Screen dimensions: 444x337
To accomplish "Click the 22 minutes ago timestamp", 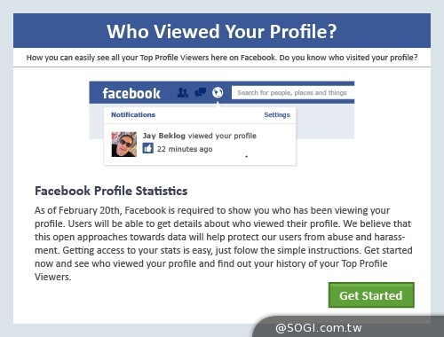I will (x=185, y=149).
